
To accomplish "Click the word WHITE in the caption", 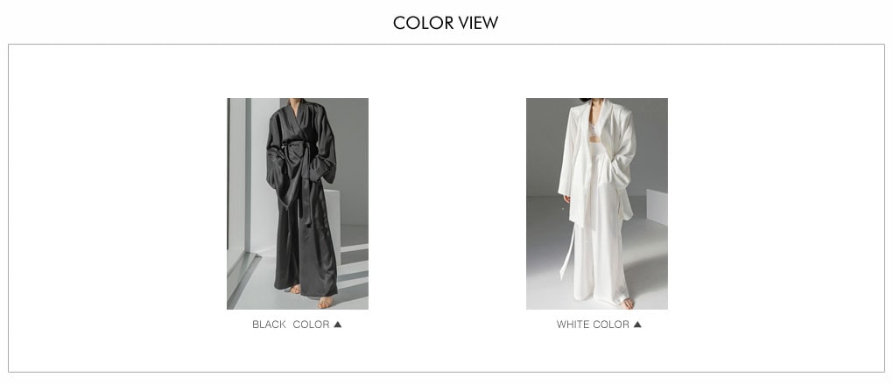I will click(x=573, y=325).
